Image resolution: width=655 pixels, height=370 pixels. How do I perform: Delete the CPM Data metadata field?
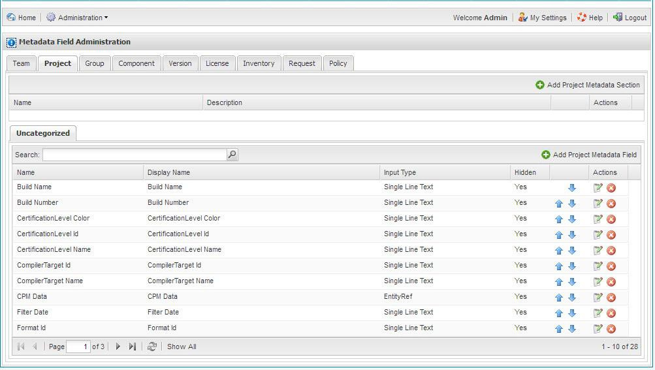611,298
